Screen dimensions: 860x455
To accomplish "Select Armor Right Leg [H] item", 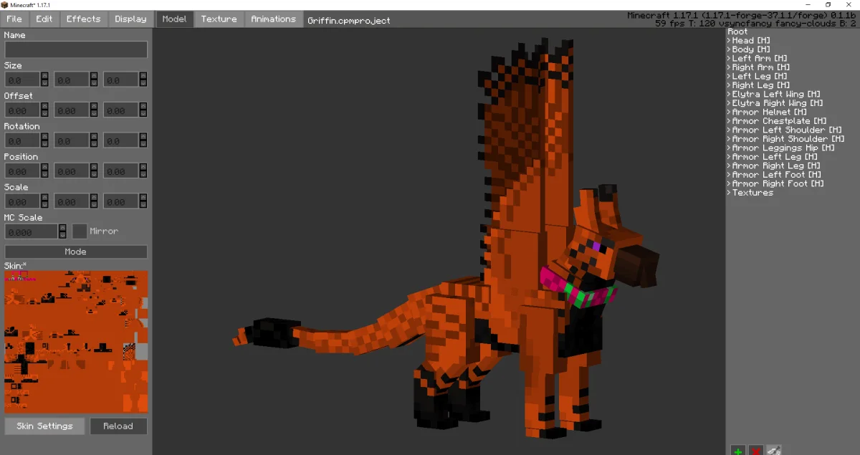I will point(777,166).
